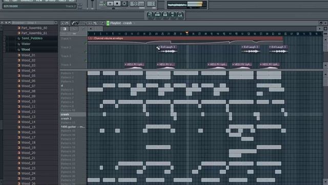The image size is (328, 185).
Task: Toggle the playlist snap magnet icon
Action: pos(67,23)
